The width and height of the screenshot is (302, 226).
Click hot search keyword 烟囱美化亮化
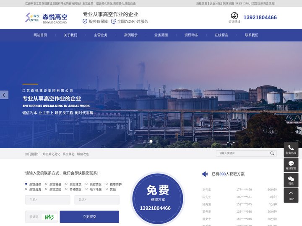tap(51, 154)
